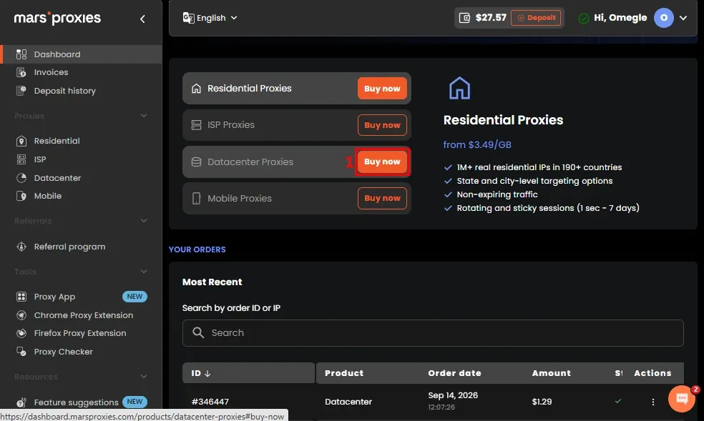Open the chat support bubble
The image size is (704, 421).
click(682, 398)
